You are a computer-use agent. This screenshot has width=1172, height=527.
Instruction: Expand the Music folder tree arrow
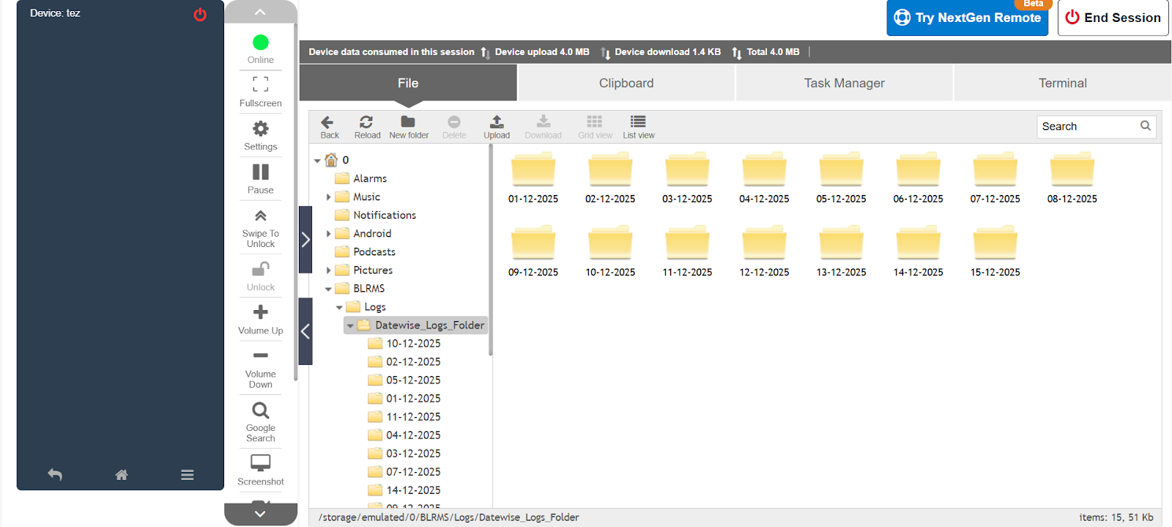pos(328,197)
